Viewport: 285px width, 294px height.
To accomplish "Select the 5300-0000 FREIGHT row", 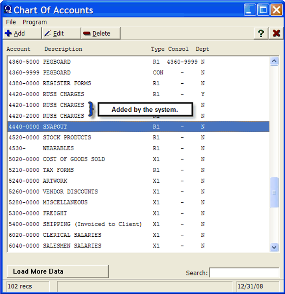I will pyautogui.click(x=138, y=213).
